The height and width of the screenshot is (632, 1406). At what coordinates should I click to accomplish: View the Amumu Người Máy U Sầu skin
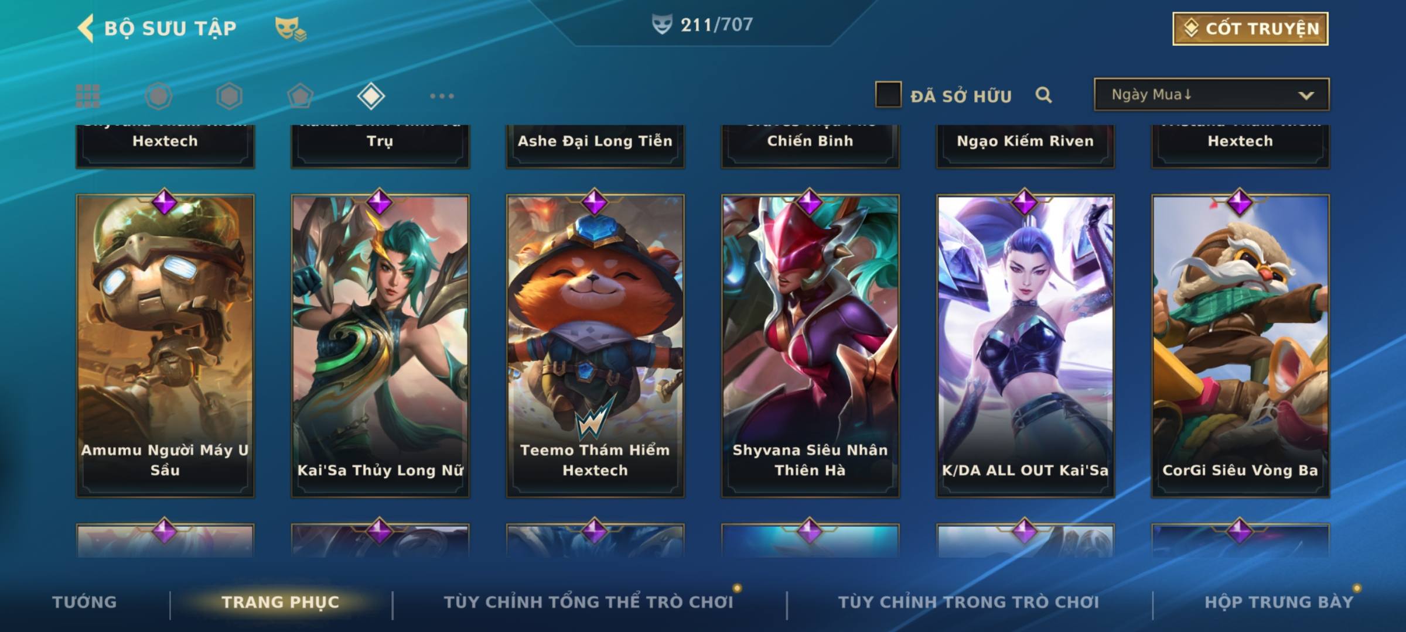pos(165,346)
